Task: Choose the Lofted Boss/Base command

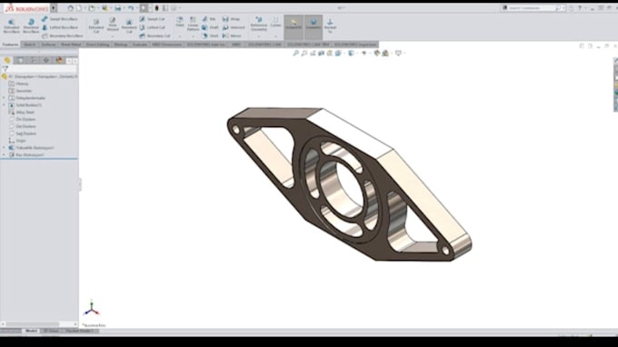Action: (x=60, y=27)
